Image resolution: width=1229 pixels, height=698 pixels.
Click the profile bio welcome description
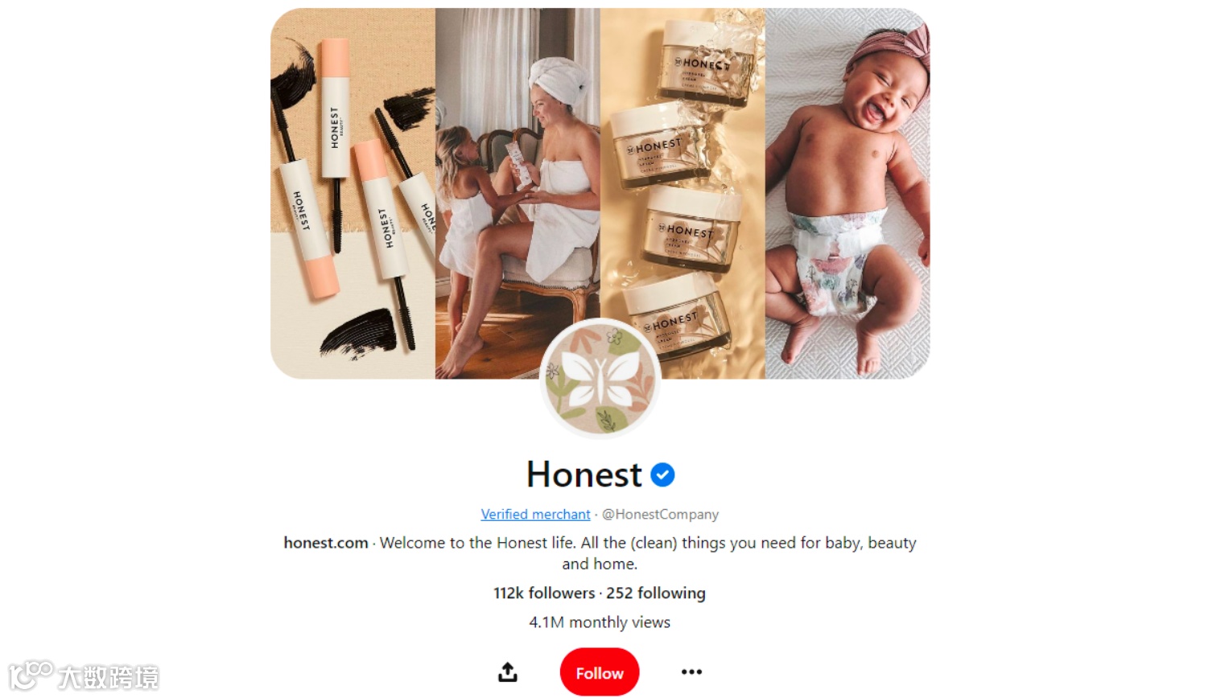click(648, 553)
